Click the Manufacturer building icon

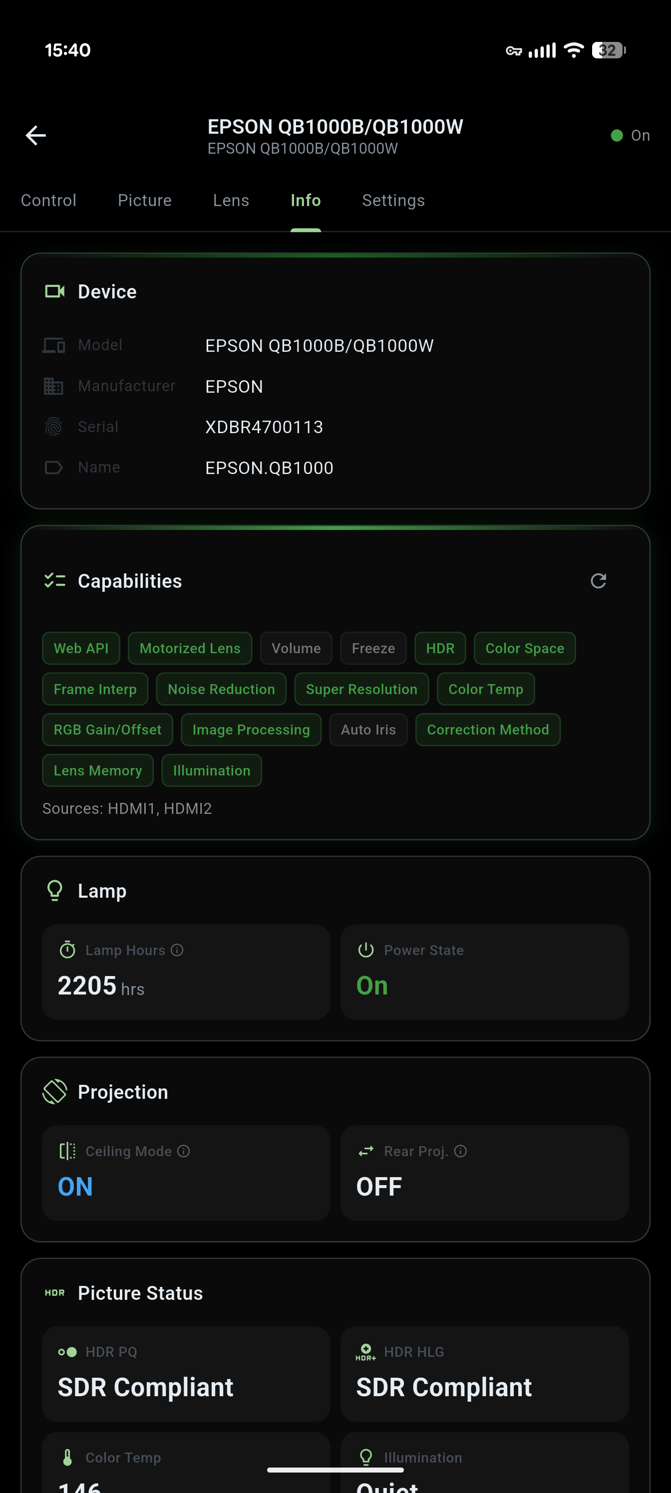(x=53, y=385)
